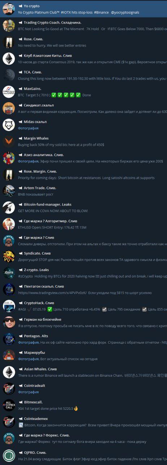Open the OjPRO. Слив green avatar
Image resolution: width=167 pixels, height=465 pixels.
pos(9,455)
